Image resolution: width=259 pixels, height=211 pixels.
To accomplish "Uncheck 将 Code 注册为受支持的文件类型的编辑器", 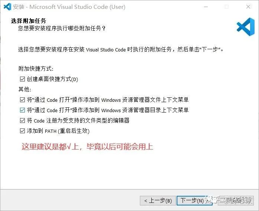I will (x=22, y=121).
